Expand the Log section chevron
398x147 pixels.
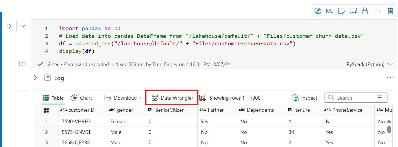click(x=35, y=78)
